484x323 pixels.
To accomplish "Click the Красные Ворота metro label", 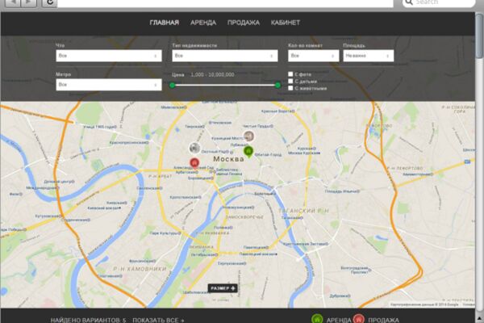I will click(278, 111).
